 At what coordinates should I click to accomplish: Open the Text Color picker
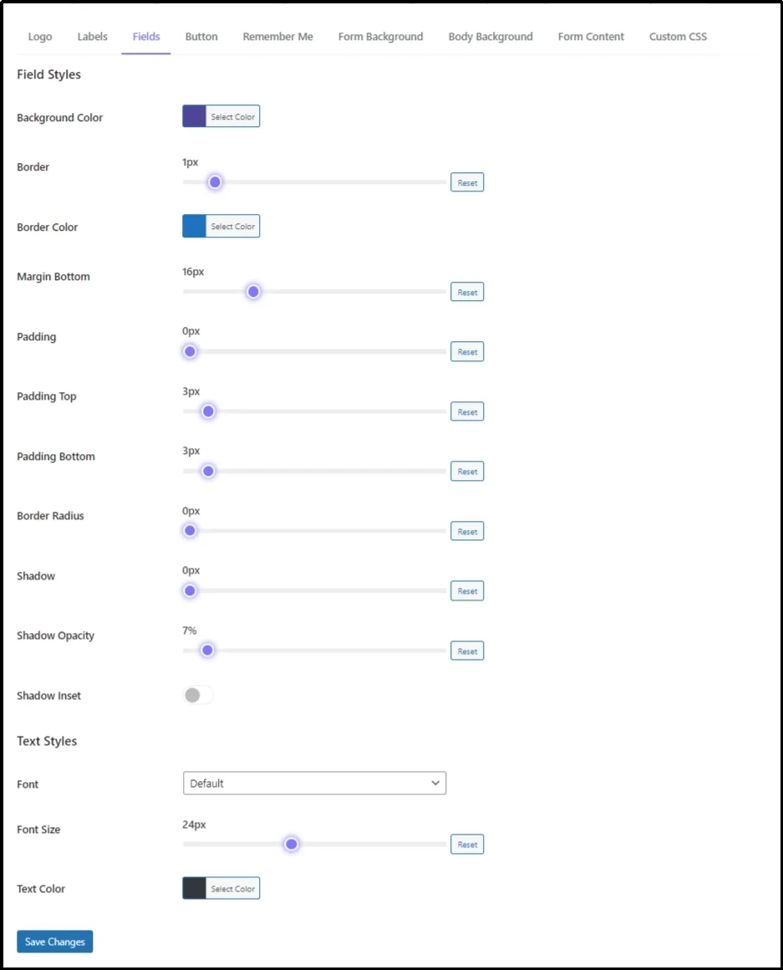click(x=221, y=887)
